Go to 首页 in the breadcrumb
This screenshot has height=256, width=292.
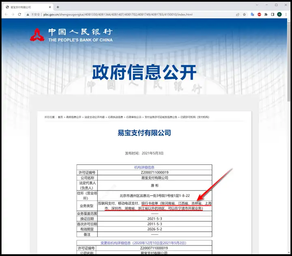pyautogui.click(x=60, y=117)
